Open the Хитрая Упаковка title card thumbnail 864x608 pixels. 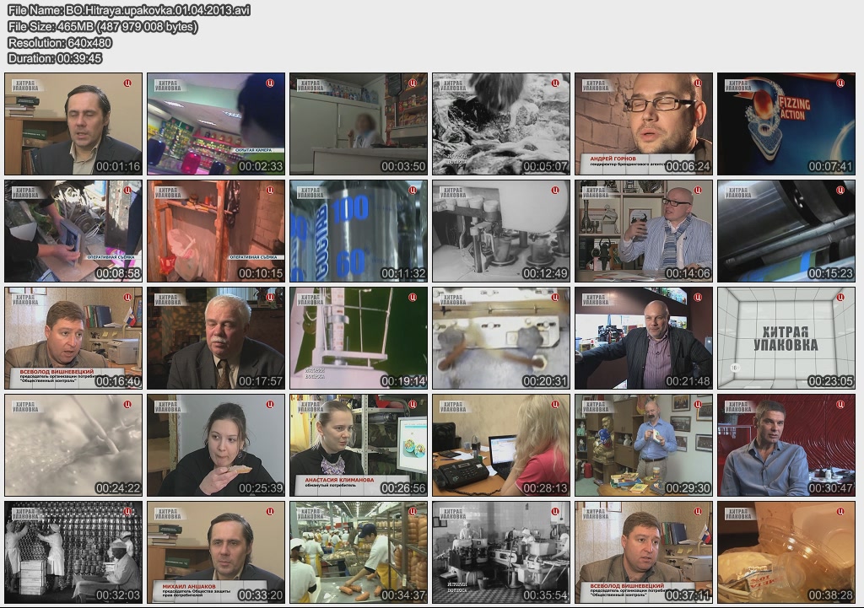pyautogui.click(x=786, y=338)
